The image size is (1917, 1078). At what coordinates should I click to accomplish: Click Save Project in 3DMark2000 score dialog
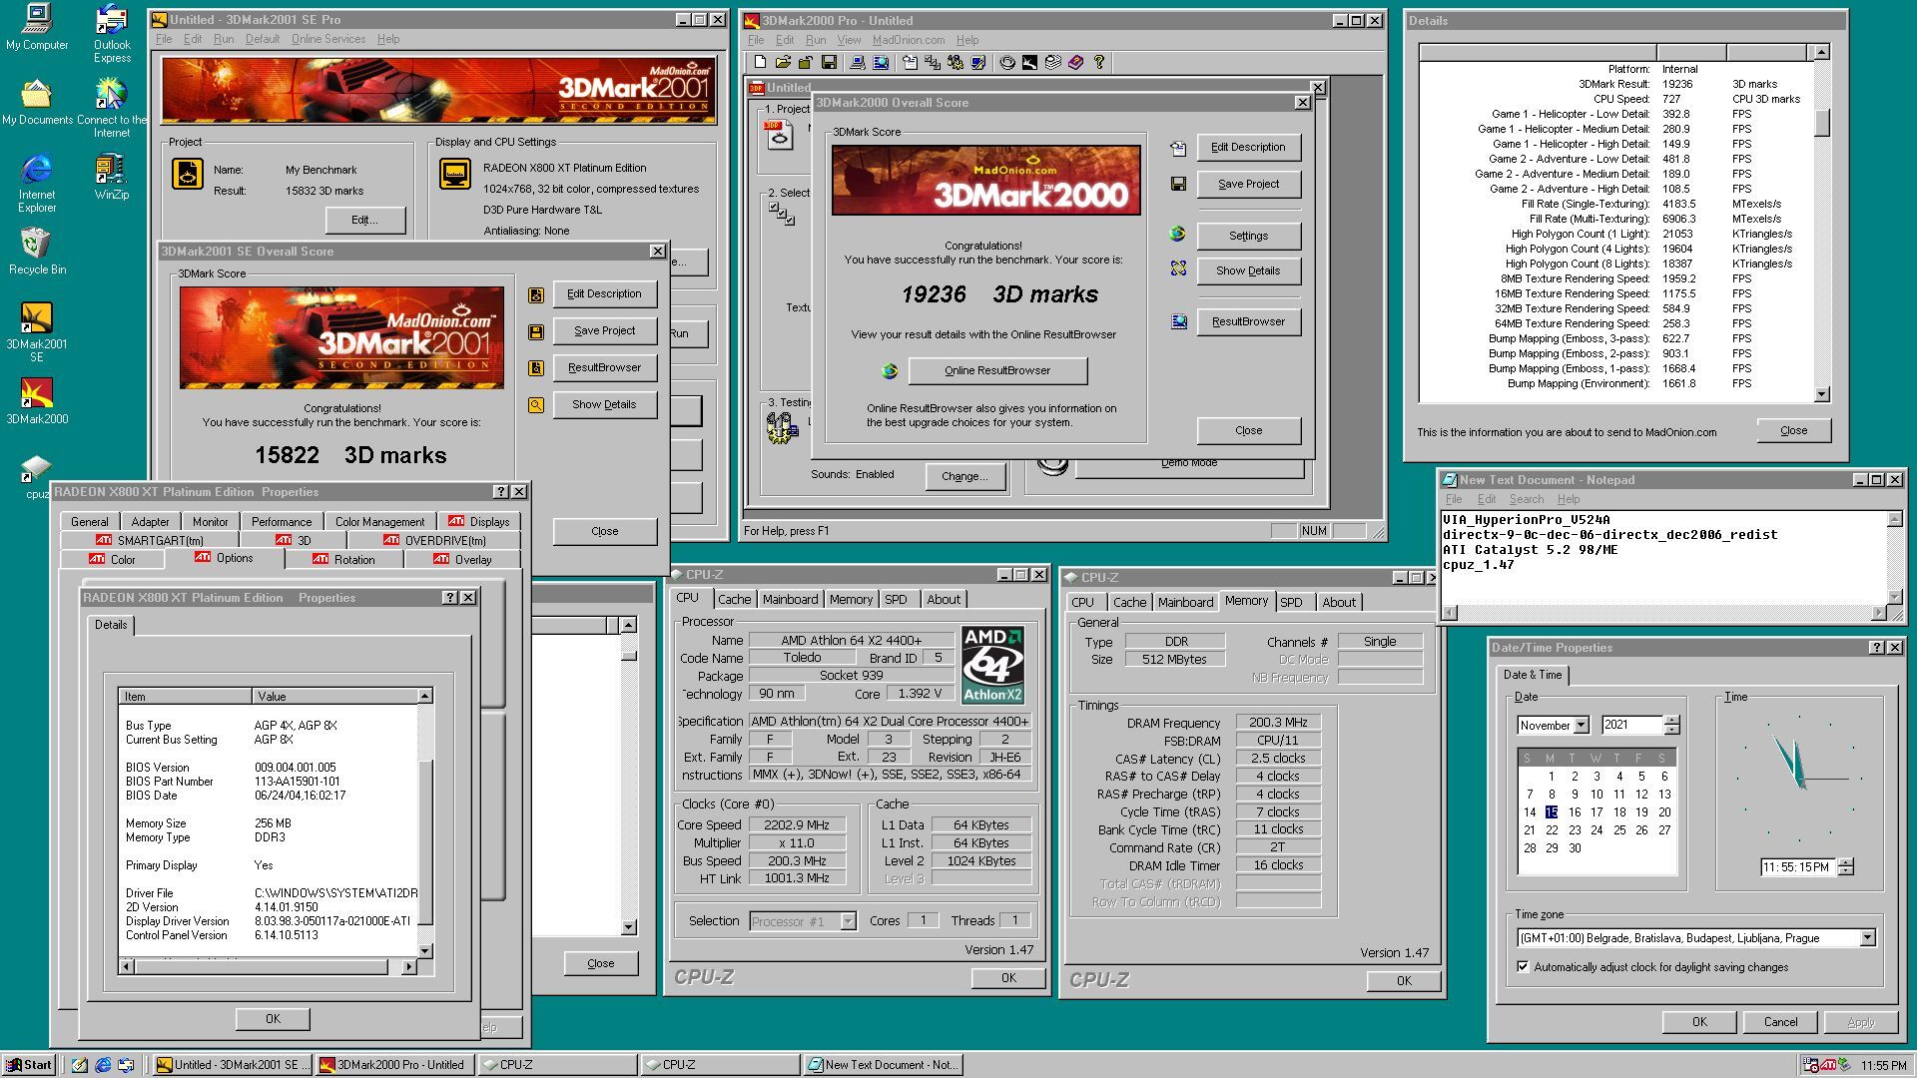point(1248,184)
